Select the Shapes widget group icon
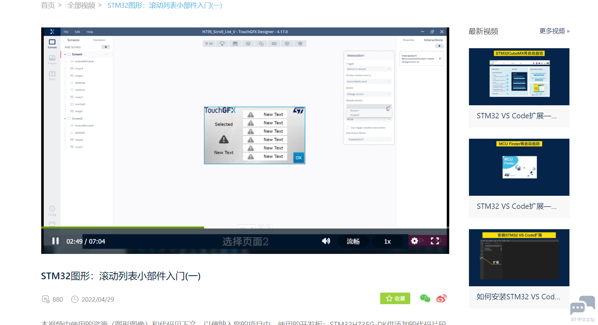 [261, 44]
